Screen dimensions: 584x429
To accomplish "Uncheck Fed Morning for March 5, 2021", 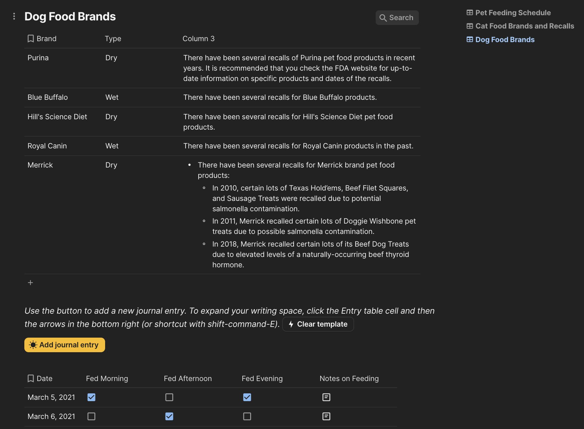I will pyautogui.click(x=91, y=397).
